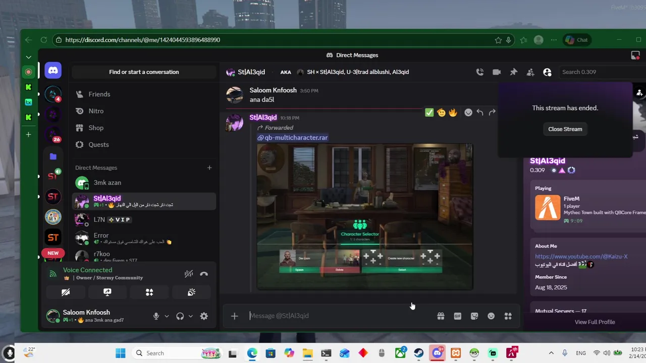Image resolution: width=646 pixels, height=363 pixels.
Task: Disconnect from the voice call
Action: (204, 274)
